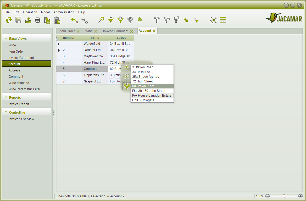Click the zoom in plus button
Image resolution: width=306 pixels, height=201 pixels.
click(x=300, y=196)
